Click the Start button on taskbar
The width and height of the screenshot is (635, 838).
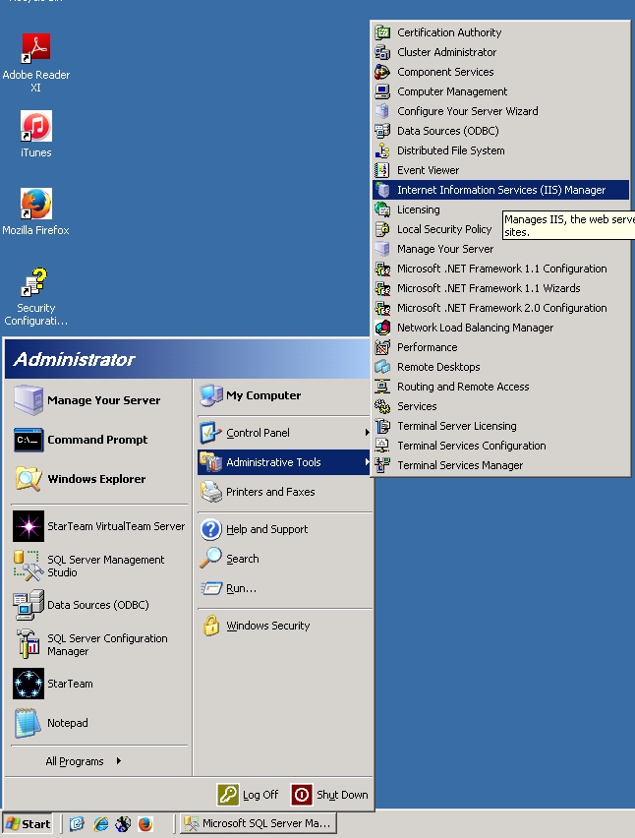click(x=28, y=824)
